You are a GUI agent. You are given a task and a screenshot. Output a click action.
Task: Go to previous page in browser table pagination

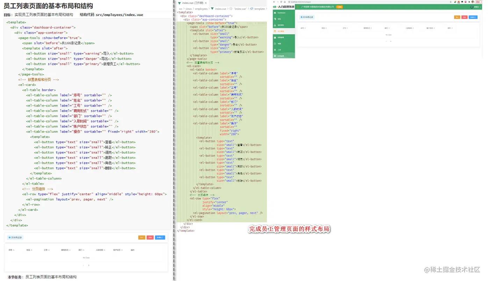(x=386, y=41)
